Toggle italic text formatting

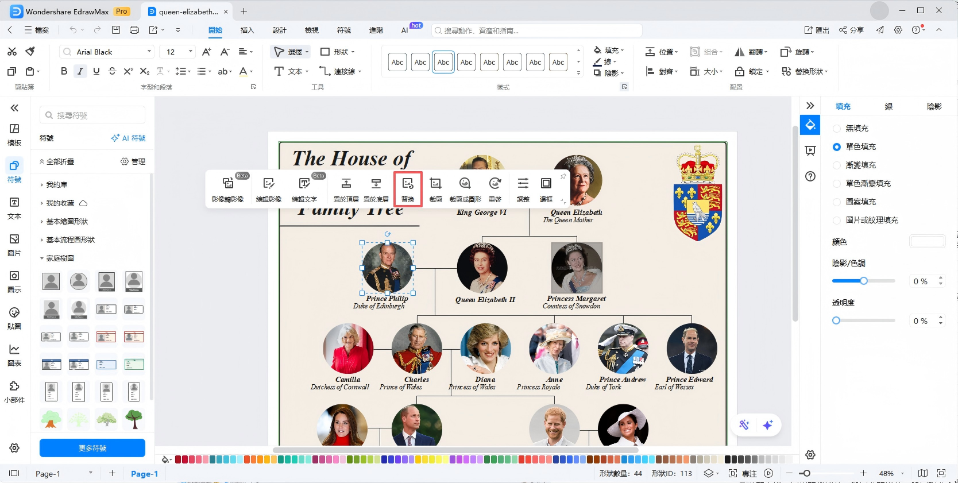point(80,71)
